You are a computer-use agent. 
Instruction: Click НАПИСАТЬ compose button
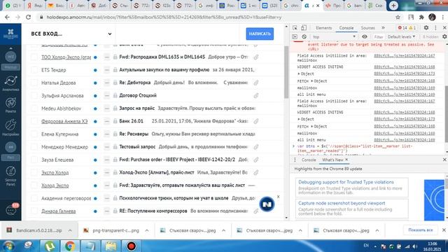260,34
